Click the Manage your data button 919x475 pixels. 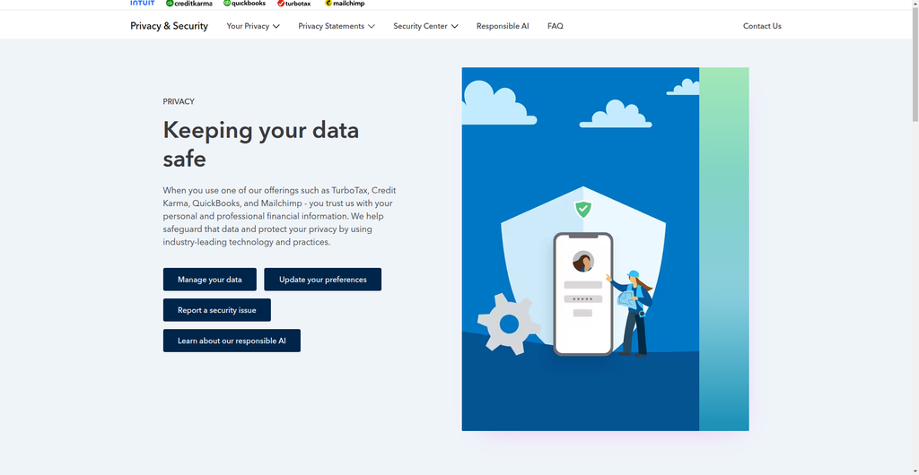point(210,279)
